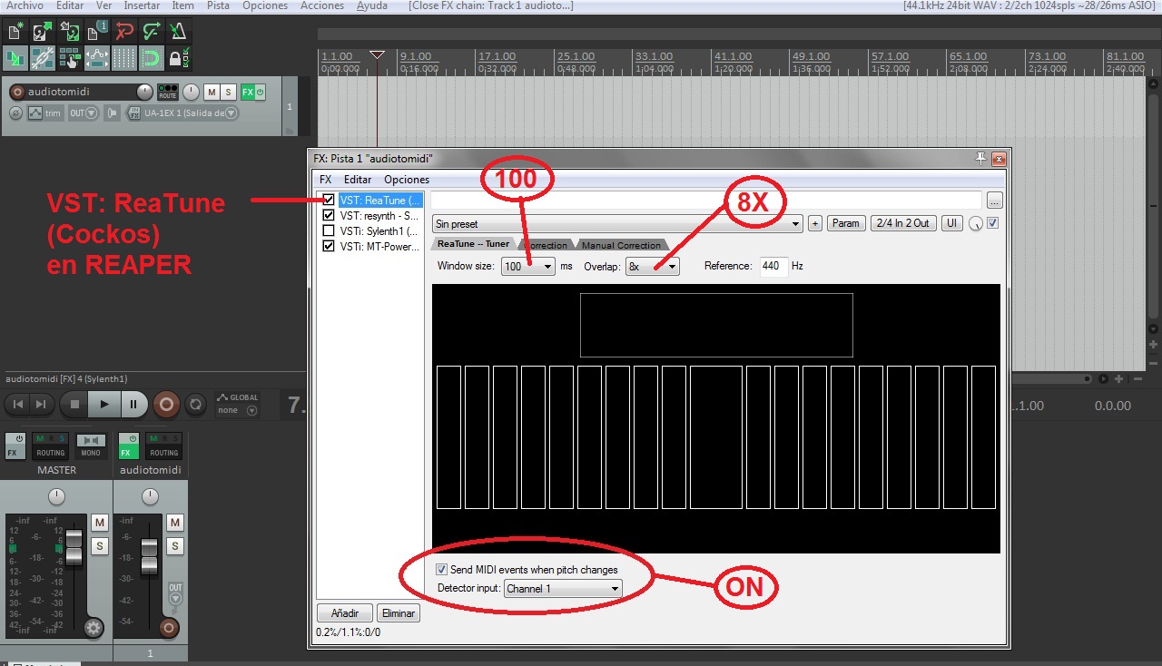The width and height of the screenshot is (1162, 666).
Task: Go to project end in transport
Action: click(42, 405)
